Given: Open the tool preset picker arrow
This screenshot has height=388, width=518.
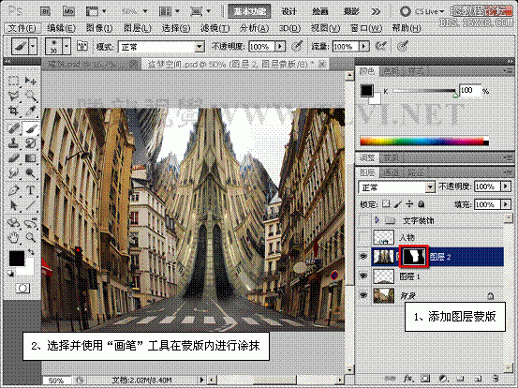Looking at the screenshot, I should click(33, 46).
